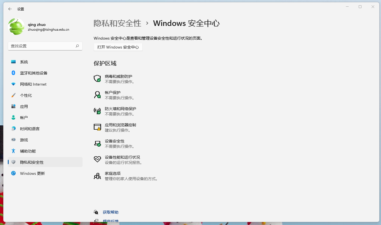Click the Wi-Fi icon for 网络和 Internet
The width and height of the screenshot is (381, 225).
tap(13, 84)
